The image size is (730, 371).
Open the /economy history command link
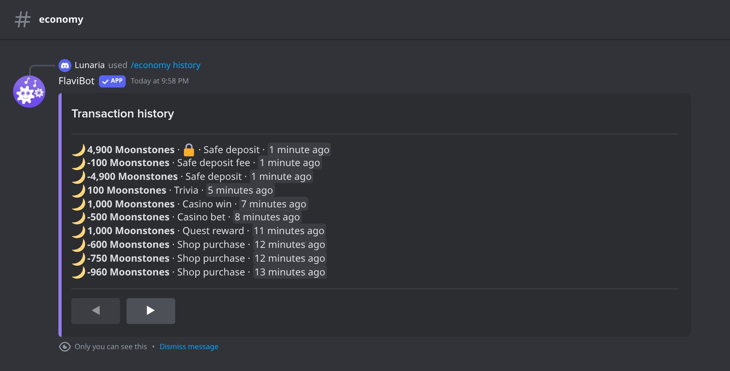pyautogui.click(x=165, y=65)
